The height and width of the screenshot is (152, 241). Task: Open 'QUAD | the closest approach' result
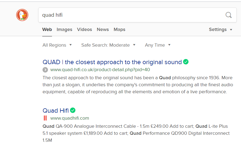pos(112,62)
